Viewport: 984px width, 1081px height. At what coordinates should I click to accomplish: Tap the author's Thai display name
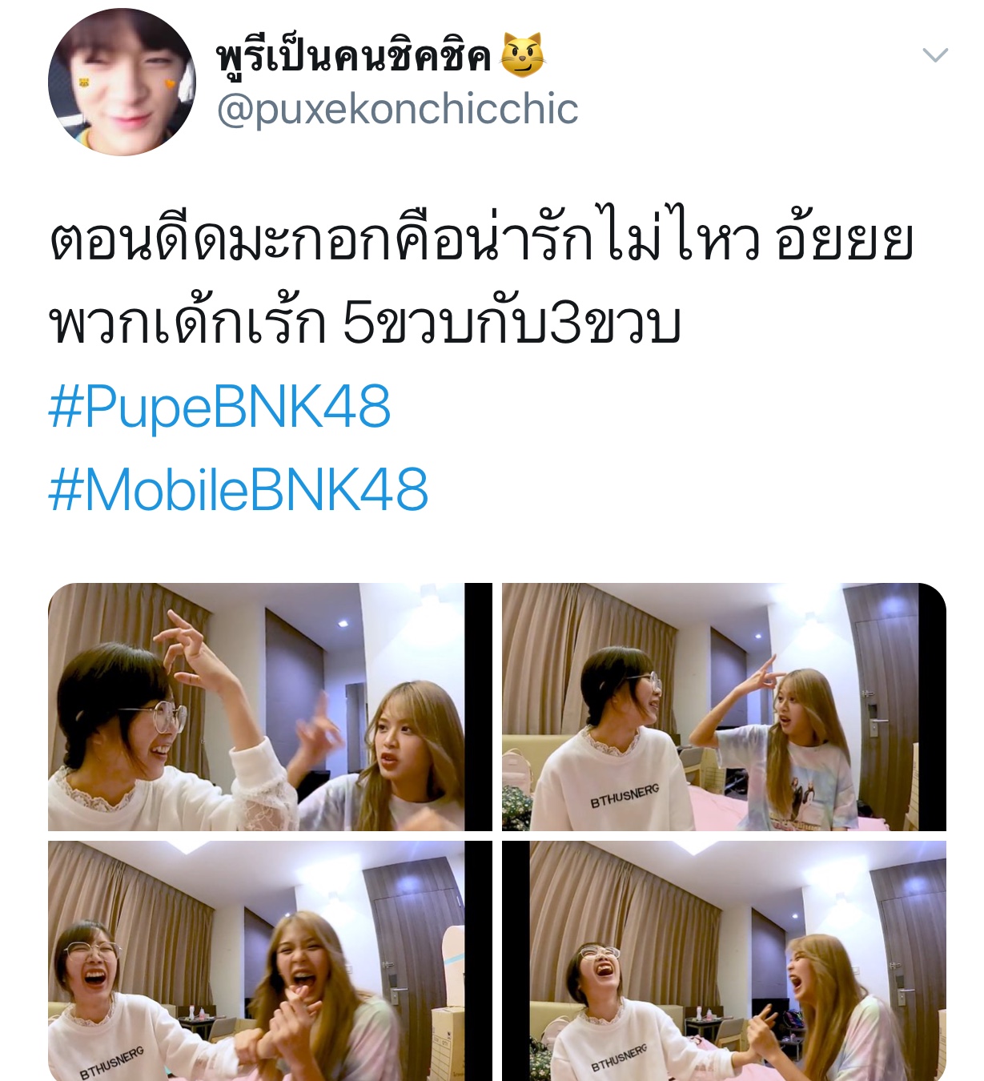coord(353,55)
